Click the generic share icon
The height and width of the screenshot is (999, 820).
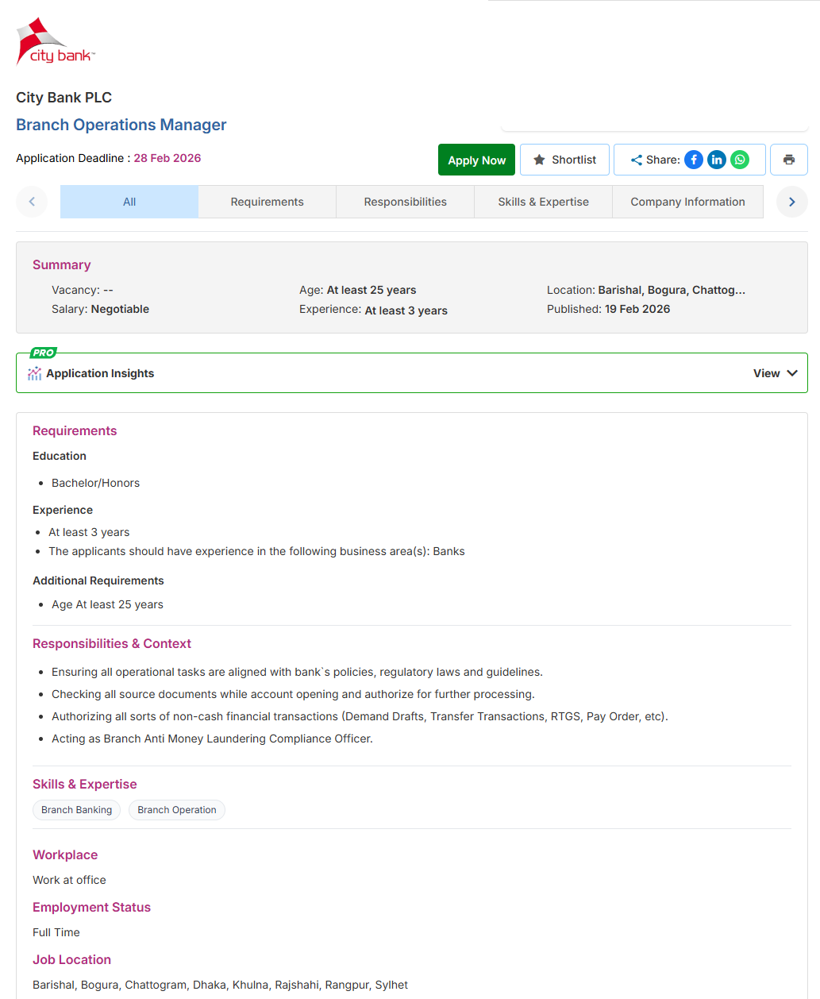click(637, 160)
